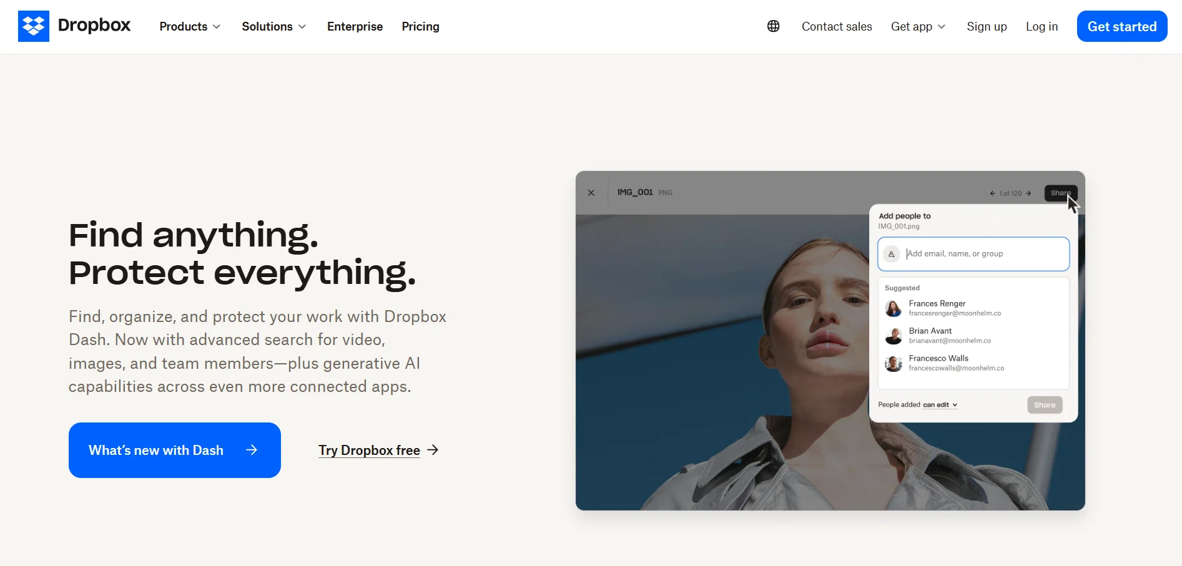
Task: Click the Add email, name, or group field
Action: 983,254
